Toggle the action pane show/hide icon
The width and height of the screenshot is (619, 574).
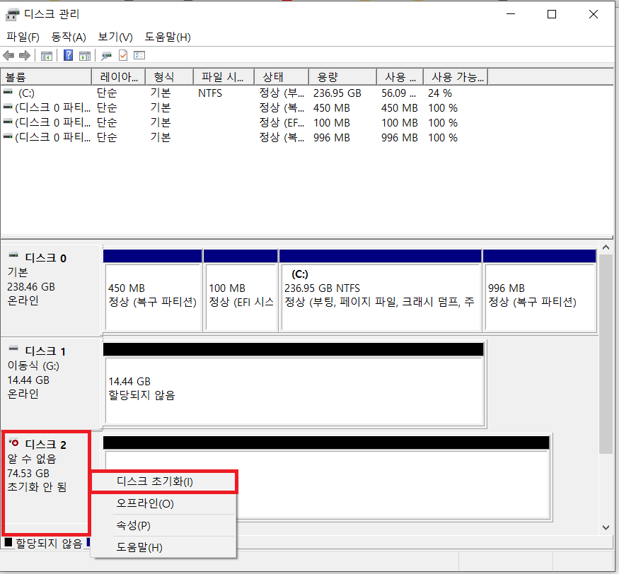[x=85, y=56]
